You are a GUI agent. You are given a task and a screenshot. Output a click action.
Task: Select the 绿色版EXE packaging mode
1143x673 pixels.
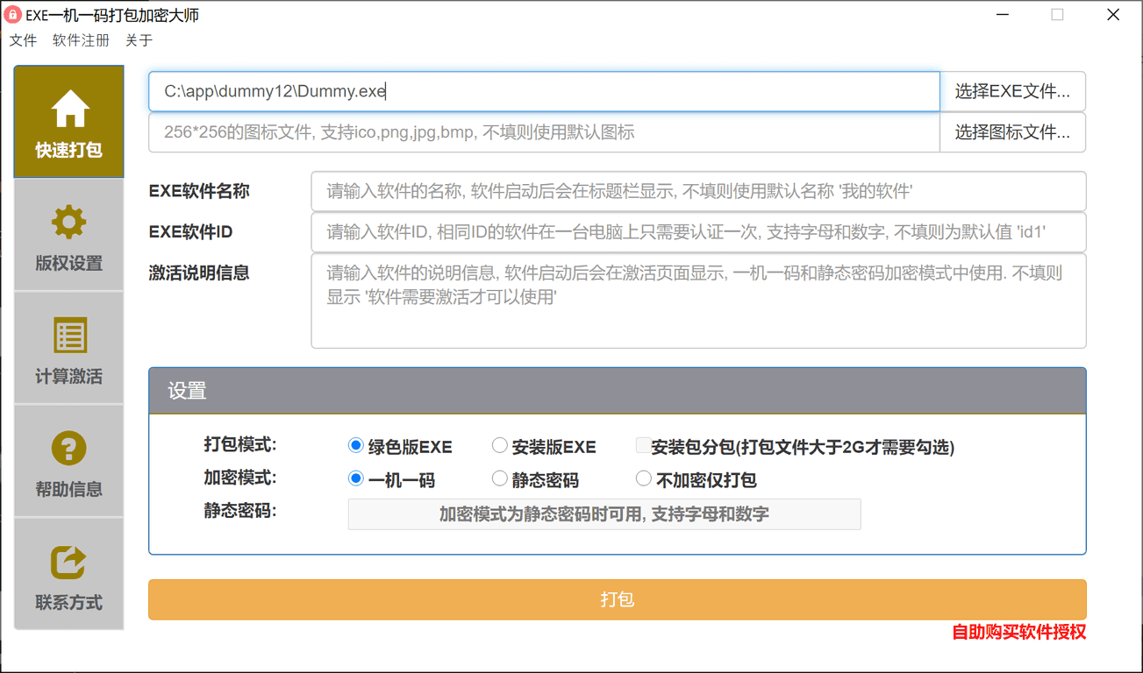[x=356, y=446]
